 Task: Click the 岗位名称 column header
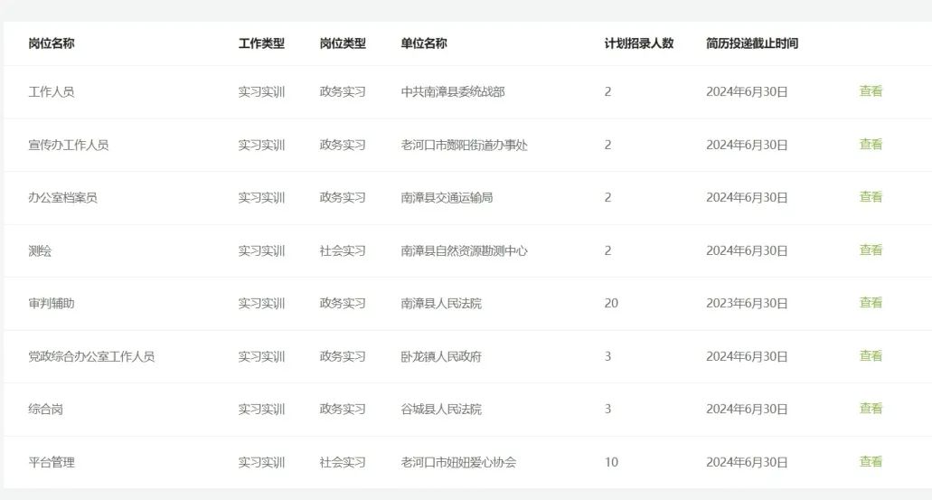pyautogui.click(x=52, y=43)
